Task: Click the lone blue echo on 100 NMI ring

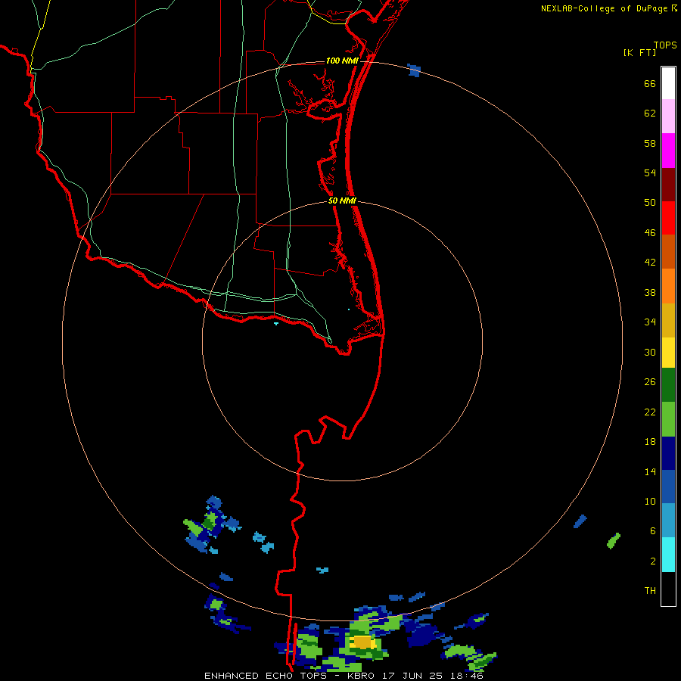Action: (415, 70)
